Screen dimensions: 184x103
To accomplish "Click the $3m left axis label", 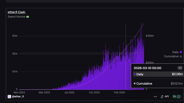I will tap(15, 36).
